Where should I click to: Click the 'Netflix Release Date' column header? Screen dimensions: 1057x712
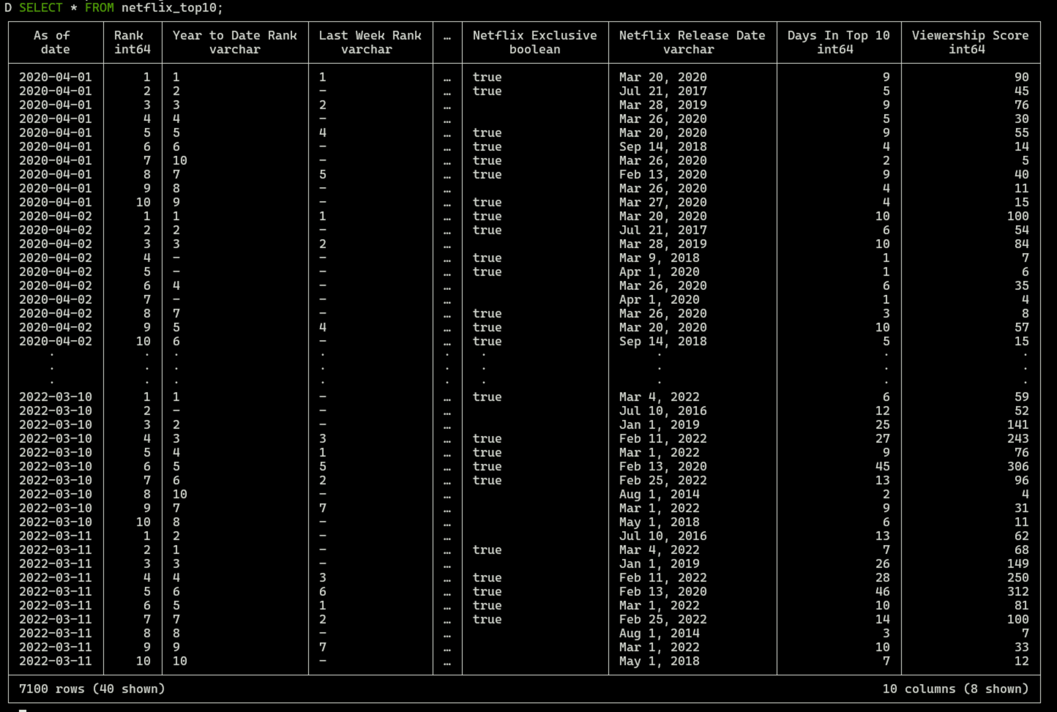point(692,35)
